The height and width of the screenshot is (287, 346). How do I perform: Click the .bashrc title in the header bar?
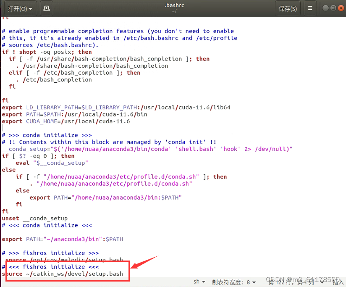point(174,6)
